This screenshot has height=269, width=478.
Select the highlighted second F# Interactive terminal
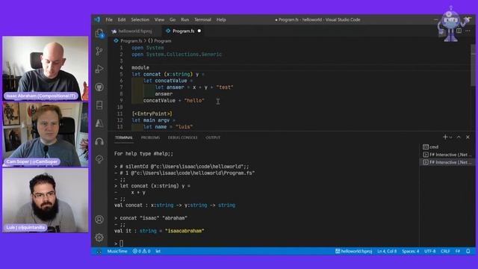[x=447, y=162]
